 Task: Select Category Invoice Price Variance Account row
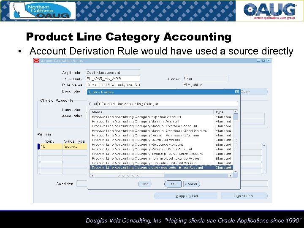pyautogui.click(x=161, y=154)
